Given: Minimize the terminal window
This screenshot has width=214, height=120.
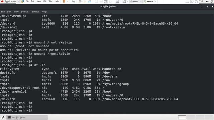Looking at the screenshot, I should [202, 7].
